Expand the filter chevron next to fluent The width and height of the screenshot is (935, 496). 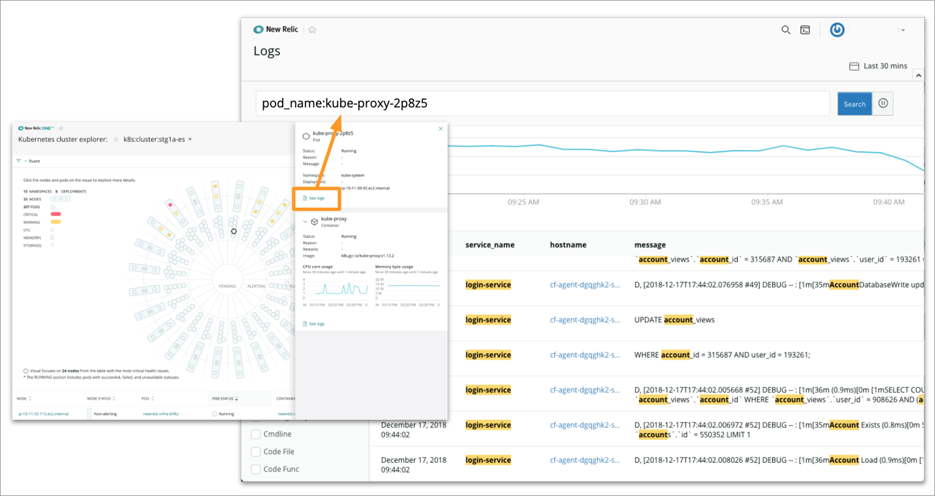[25, 161]
